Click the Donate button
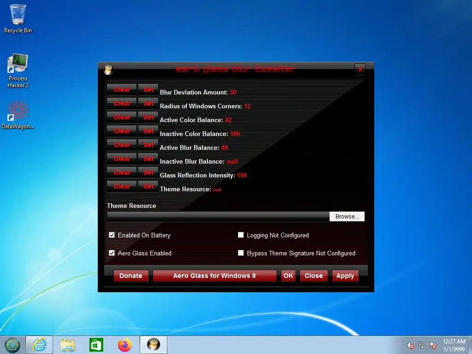The height and width of the screenshot is (354, 472). (x=130, y=276)
